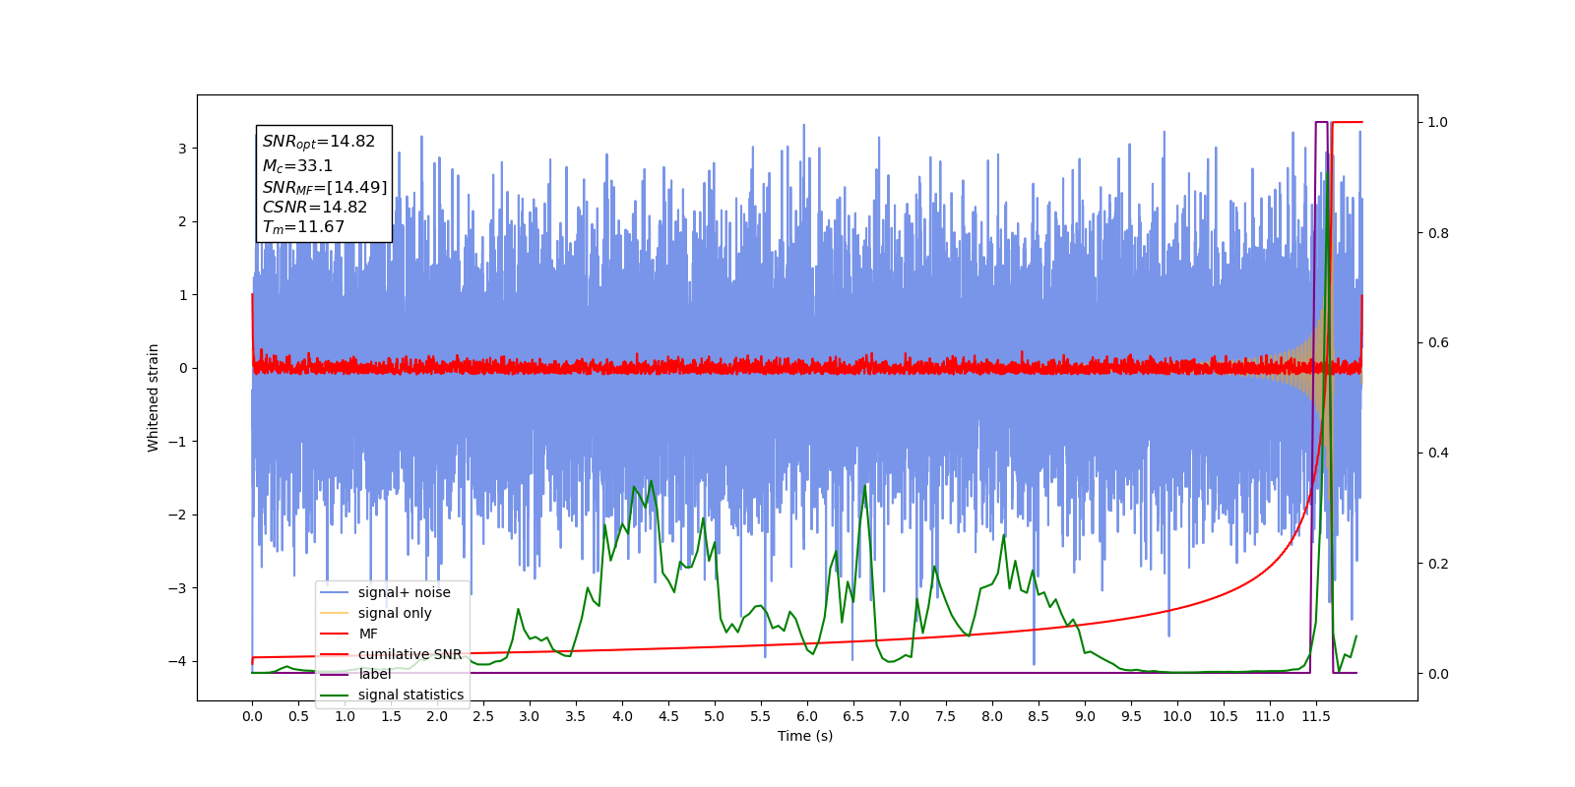Click the 0.8 tick on right axis

pyautogui.click(x=1438, y=233)
